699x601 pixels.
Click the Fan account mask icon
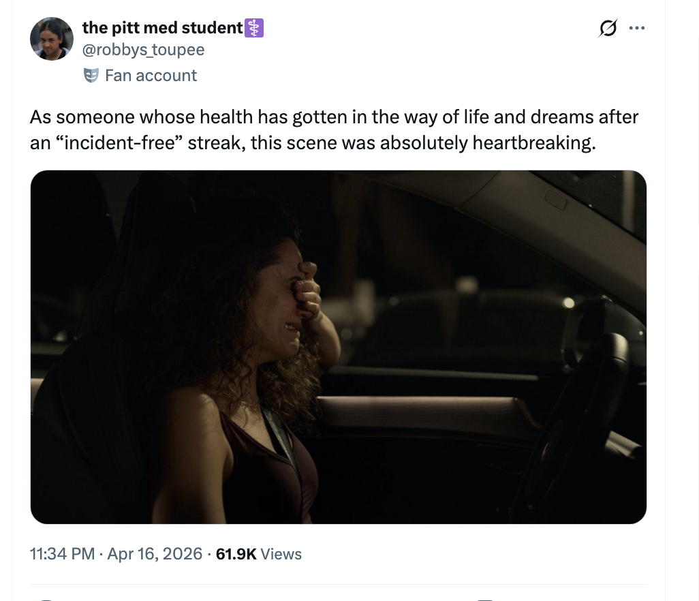pos(91,76)
